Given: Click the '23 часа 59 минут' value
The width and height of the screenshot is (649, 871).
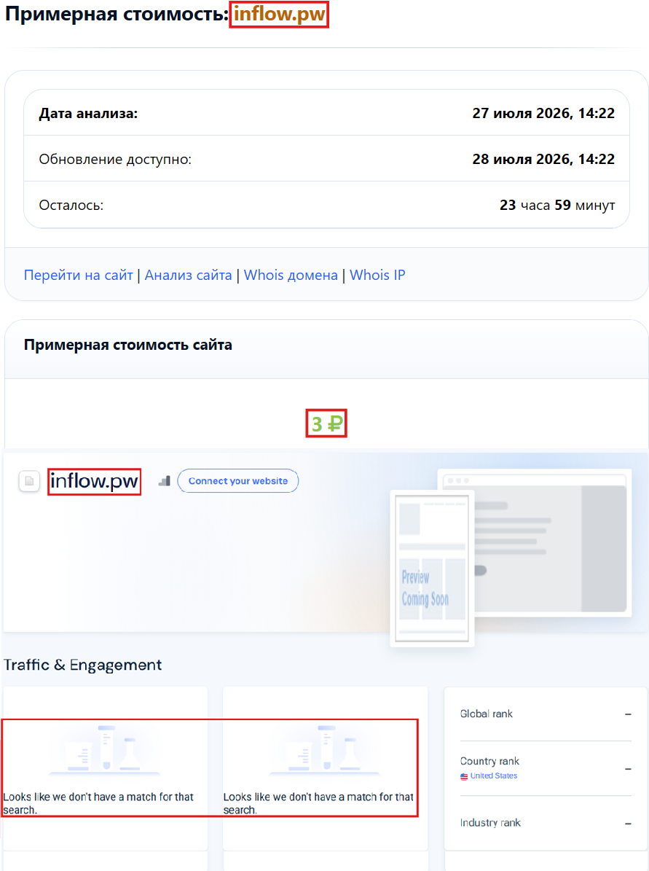Looking at the screenshot, I should (557, 206).
